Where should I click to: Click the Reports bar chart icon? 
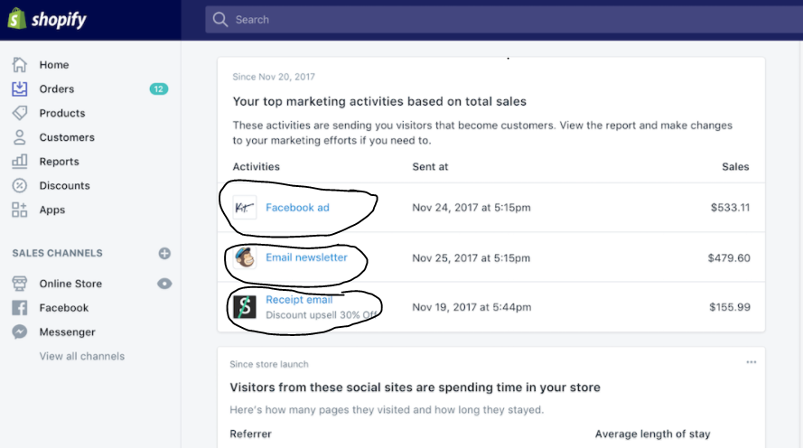20,161
